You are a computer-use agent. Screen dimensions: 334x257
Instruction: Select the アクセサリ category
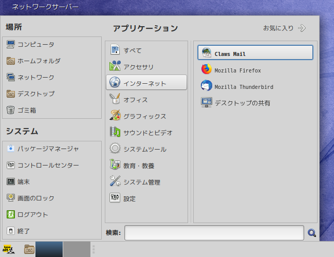coord(146,66)
